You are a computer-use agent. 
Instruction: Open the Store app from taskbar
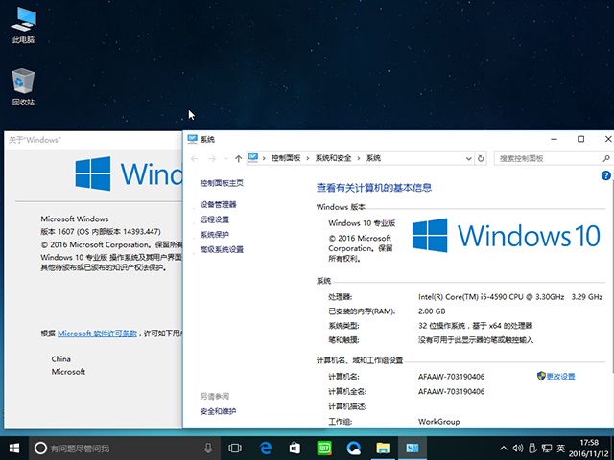[295, 448]
